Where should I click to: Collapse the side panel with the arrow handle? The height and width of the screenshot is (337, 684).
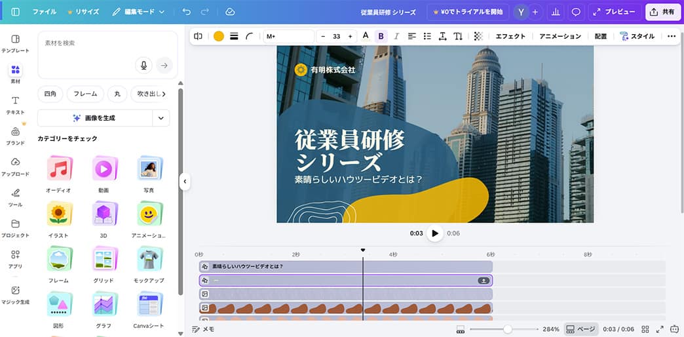tap(185, 181)
